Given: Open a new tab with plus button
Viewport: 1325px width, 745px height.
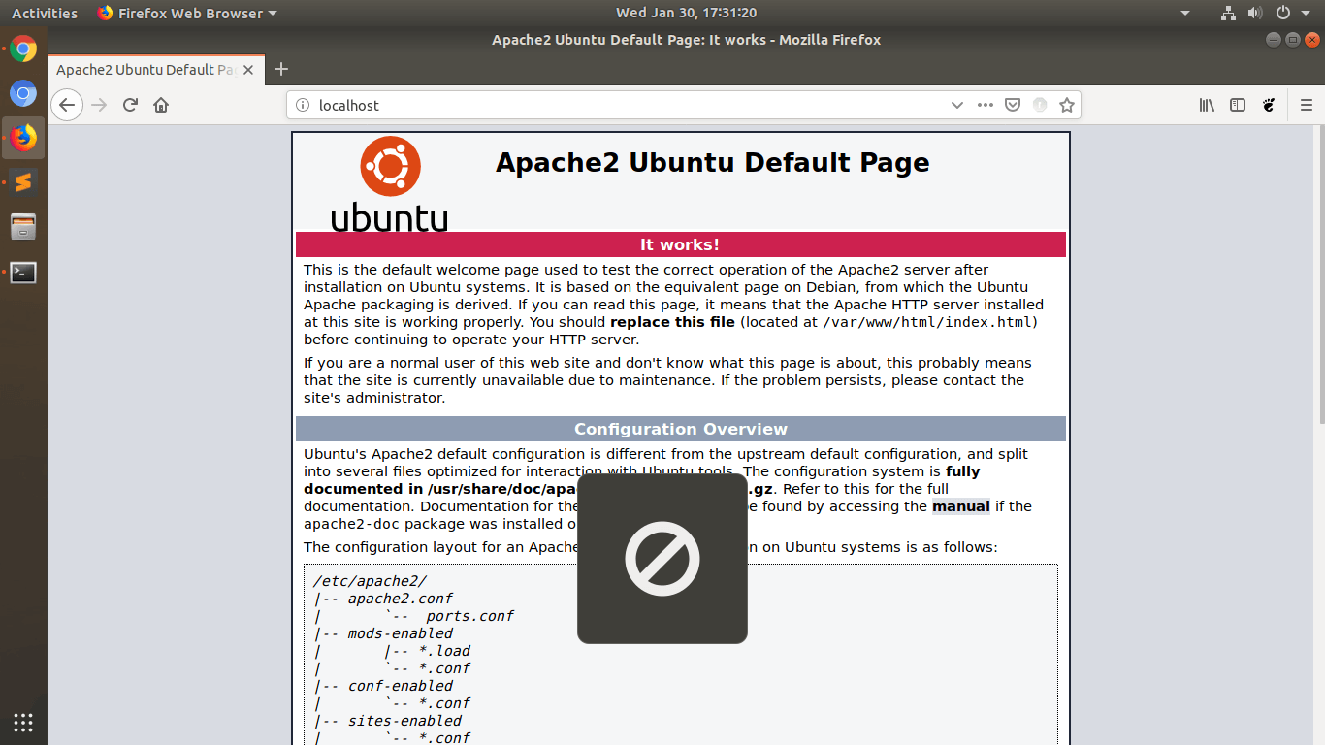Looking at the screenshot, I should click(281, 69).
